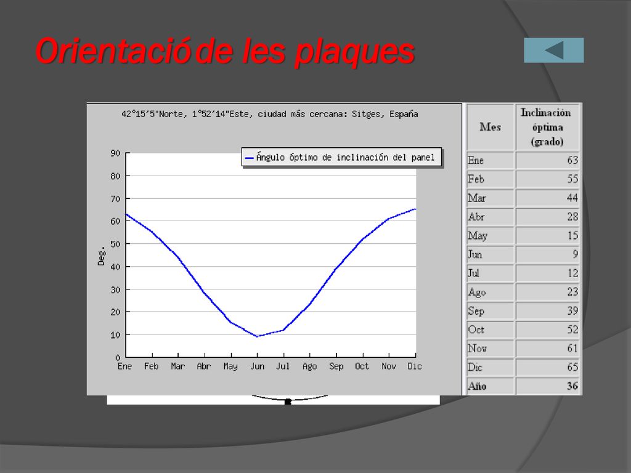
Task: Click the 'Sep' x-axis label on chart
Action: 336,366
